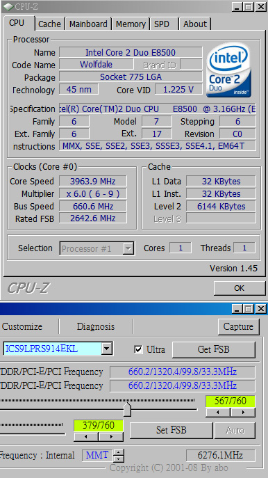Click the Package value Socket 775 LGA
Screen dimensions: 268x478
click(x=131, y=77)
